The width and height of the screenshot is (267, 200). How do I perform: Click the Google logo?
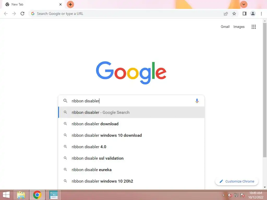[131, 73]
